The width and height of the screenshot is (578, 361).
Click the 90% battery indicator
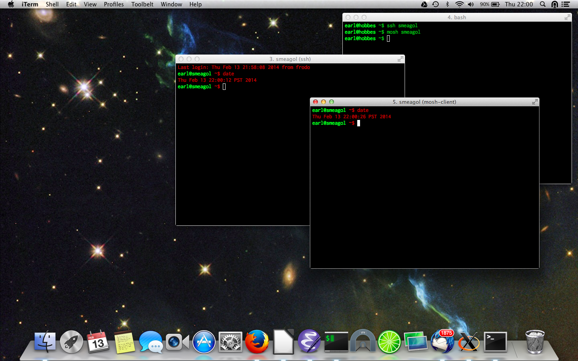pyautogui.click(x=490, y=4)
